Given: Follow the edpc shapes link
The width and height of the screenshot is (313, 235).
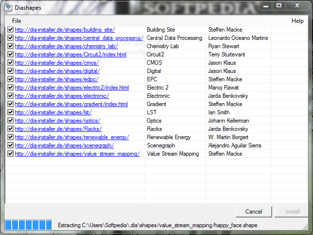Looking at the screenshot, I should [x=56, y=79].
